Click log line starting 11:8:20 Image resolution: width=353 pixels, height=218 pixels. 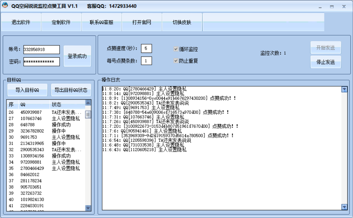[144, 89]
